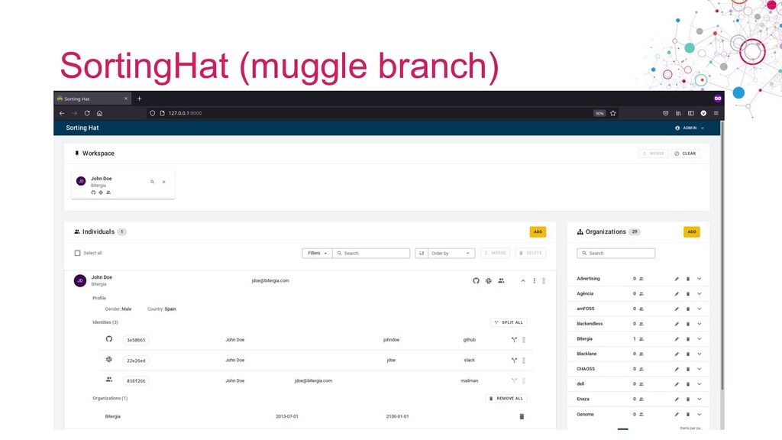Edit the CHAOSS organization
Viewport: 782px width, 440px height.
(x=677, y=369)
